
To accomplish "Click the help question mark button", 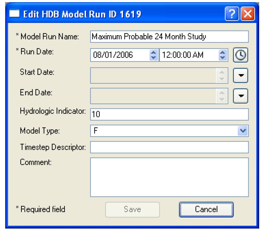I will point(232,14).
